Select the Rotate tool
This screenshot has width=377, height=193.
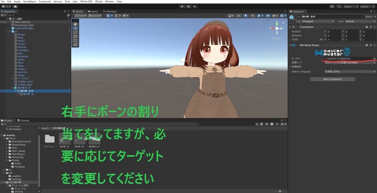point(75,32)
